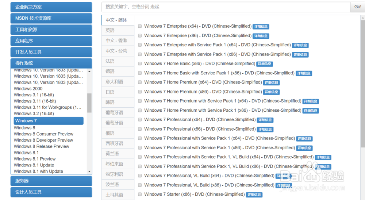Image resolution: width=365 pixels, height=200 pixels.
Task: Expand 应用程序 category
Action: point(51,41)
